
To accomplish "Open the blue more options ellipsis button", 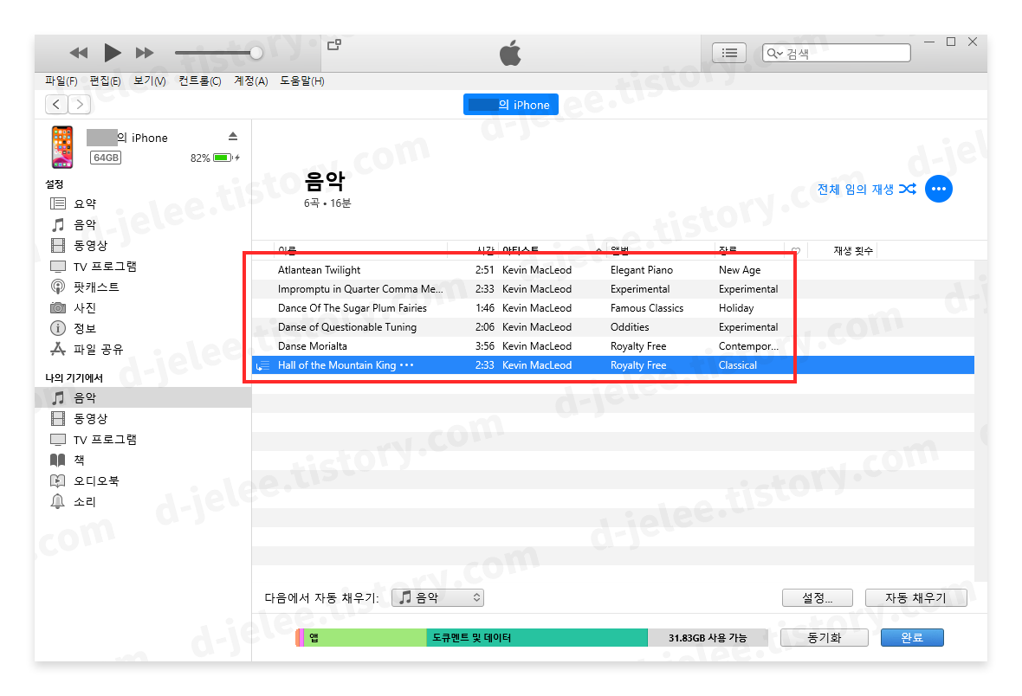I will pyautogui.click(x=939, y=189).
